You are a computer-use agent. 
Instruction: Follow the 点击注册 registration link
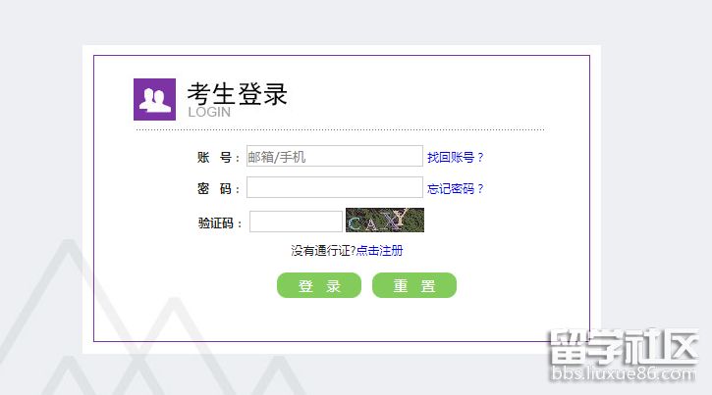(379, 251)
